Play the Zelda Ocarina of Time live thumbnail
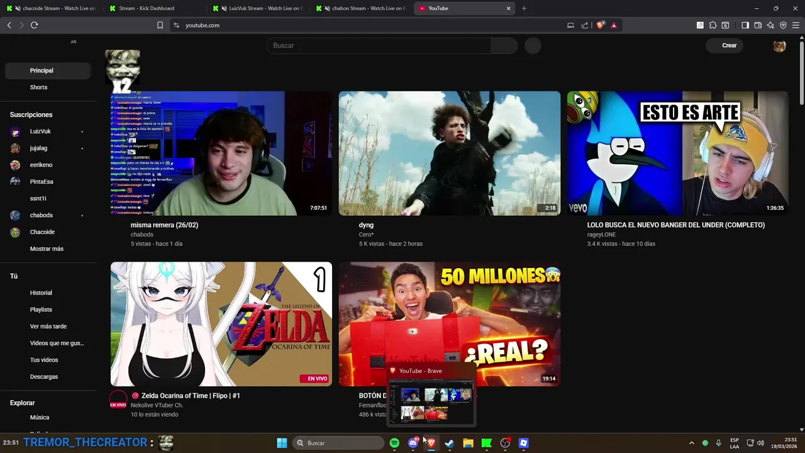The width and height of the screenshot is (805, 453). pyautogui.click(x=221, y=324)
